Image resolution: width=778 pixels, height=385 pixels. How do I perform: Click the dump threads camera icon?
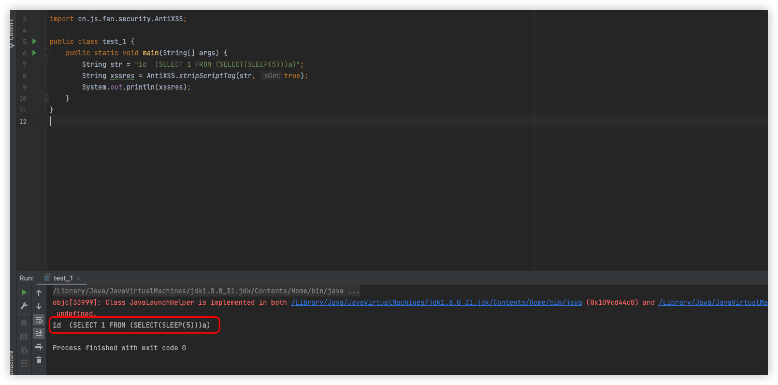pyautogui.click(x=24, y=336)
